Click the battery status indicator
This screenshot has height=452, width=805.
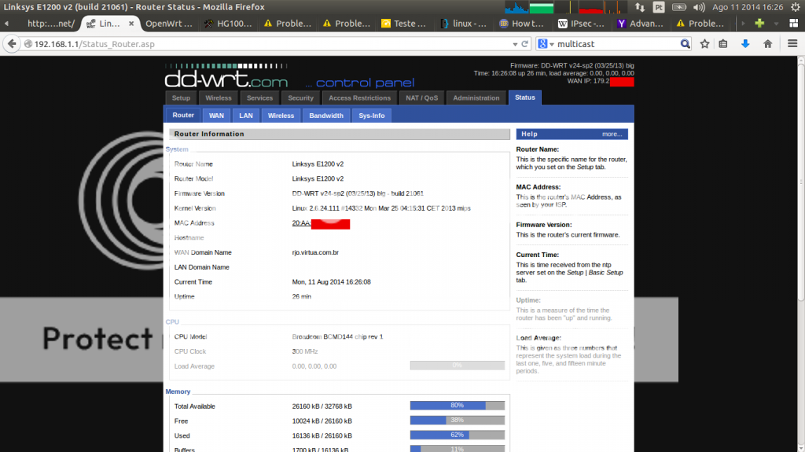pos(678,7)
